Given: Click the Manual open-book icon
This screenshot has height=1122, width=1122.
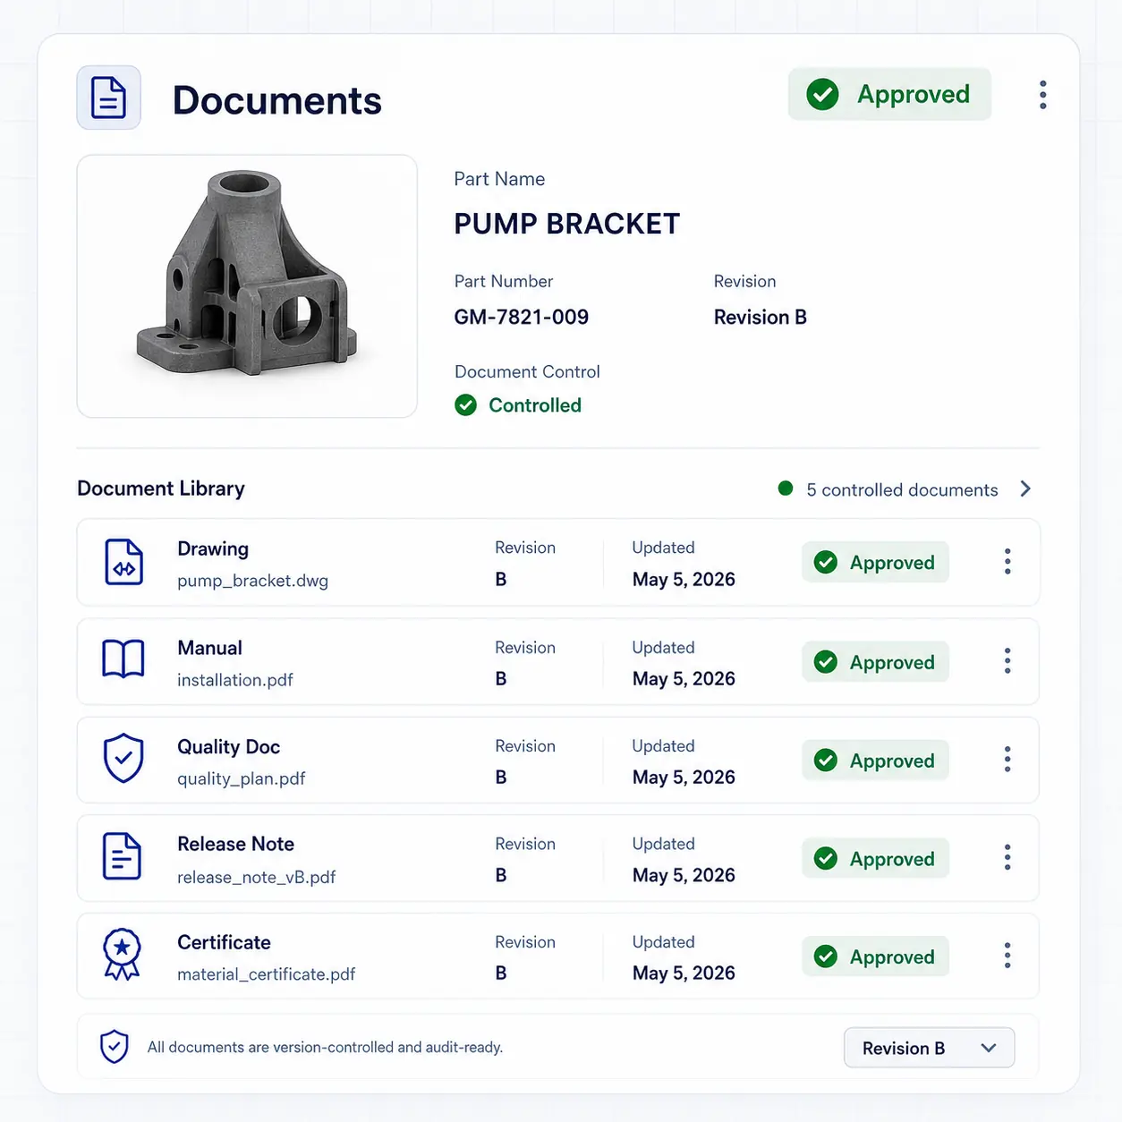Looking at the screenshot, I should (123, 659).
